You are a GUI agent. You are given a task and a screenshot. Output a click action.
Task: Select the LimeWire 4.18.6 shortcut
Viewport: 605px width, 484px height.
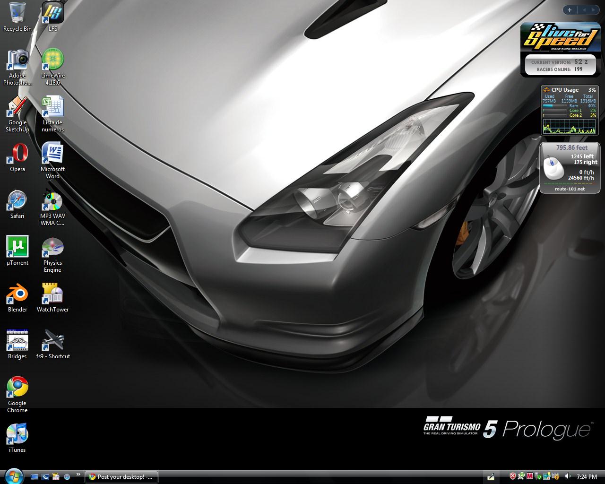(x=53, y=67)
